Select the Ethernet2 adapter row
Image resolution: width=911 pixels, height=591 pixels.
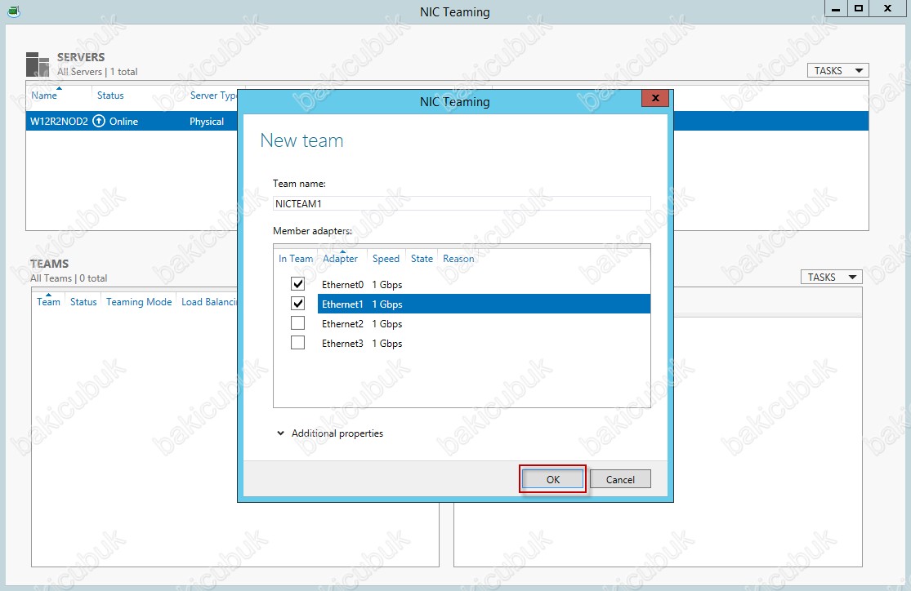point(462,323)
